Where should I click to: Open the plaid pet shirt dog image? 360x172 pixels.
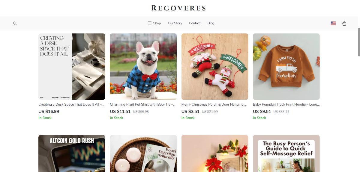point(143,67)
